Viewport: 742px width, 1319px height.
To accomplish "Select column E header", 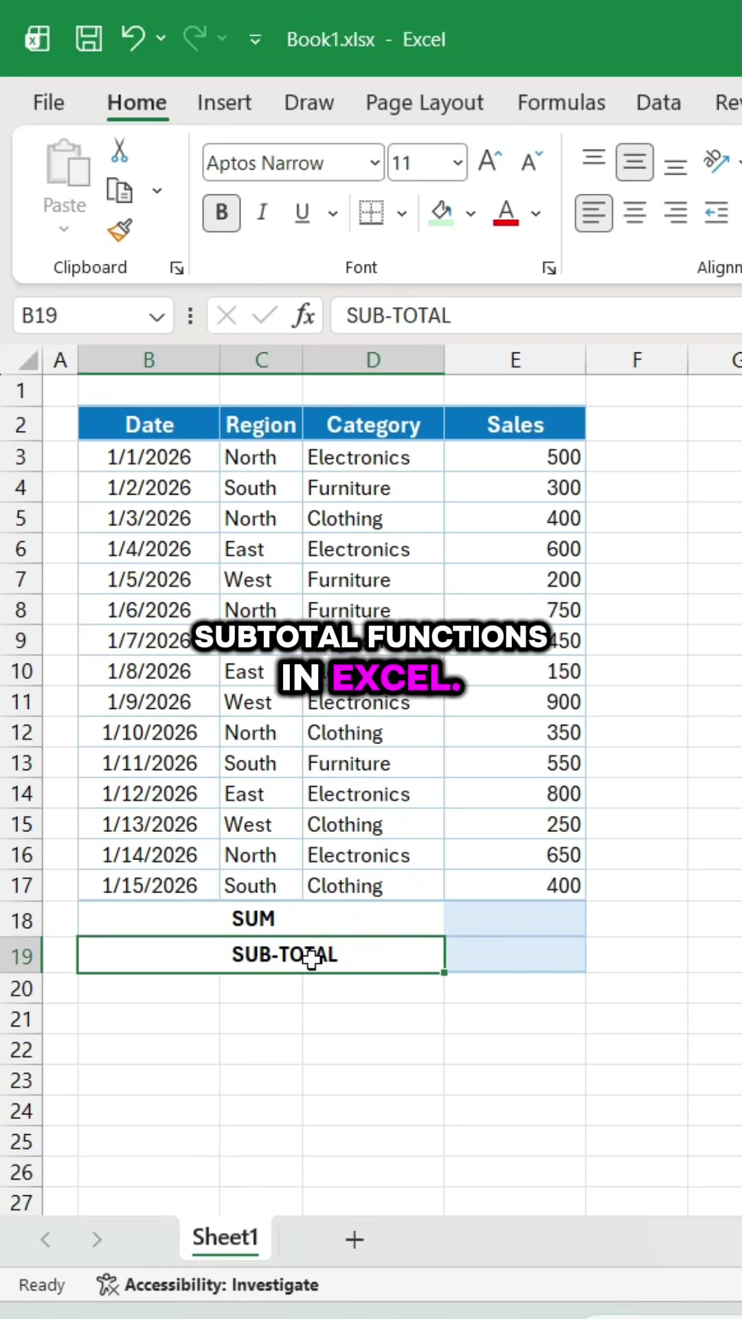I will (x=515, y=360).
